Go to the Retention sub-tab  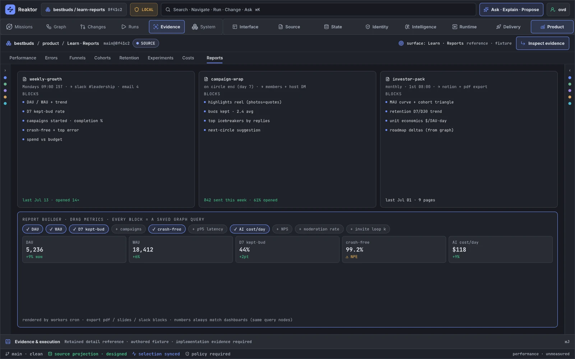(x=129, y=58)
